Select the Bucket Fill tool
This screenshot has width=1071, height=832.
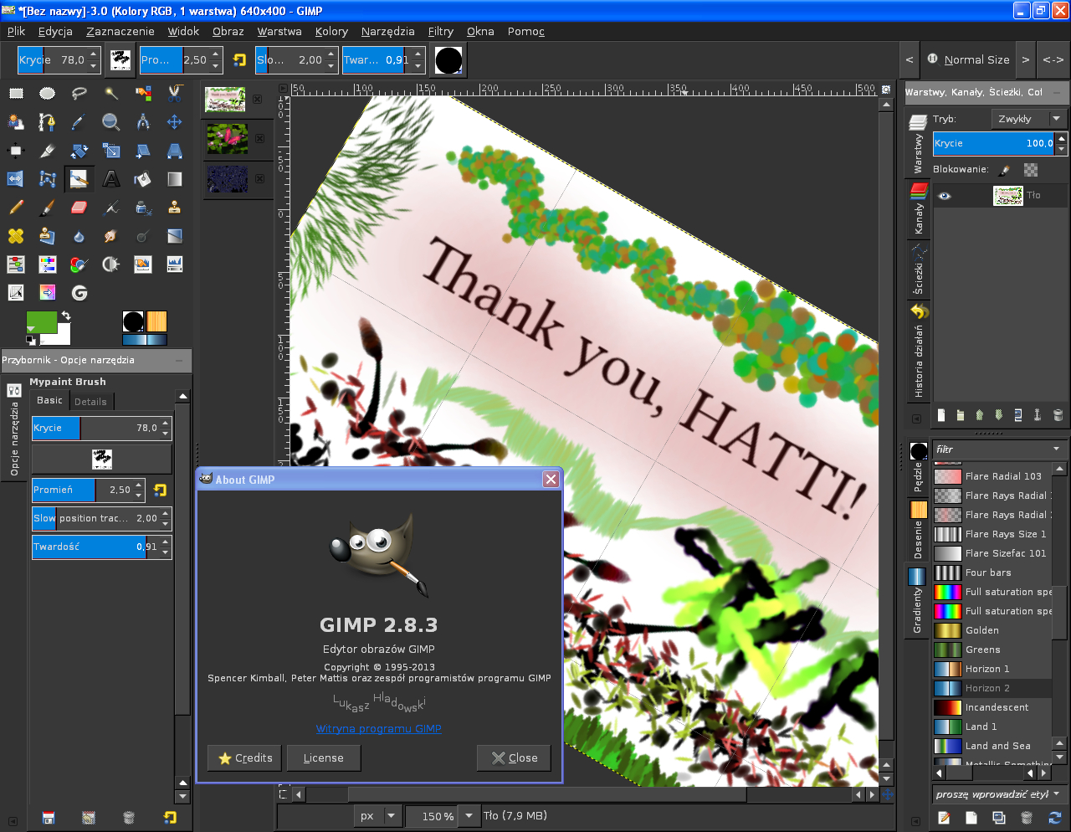pos(143,178)
